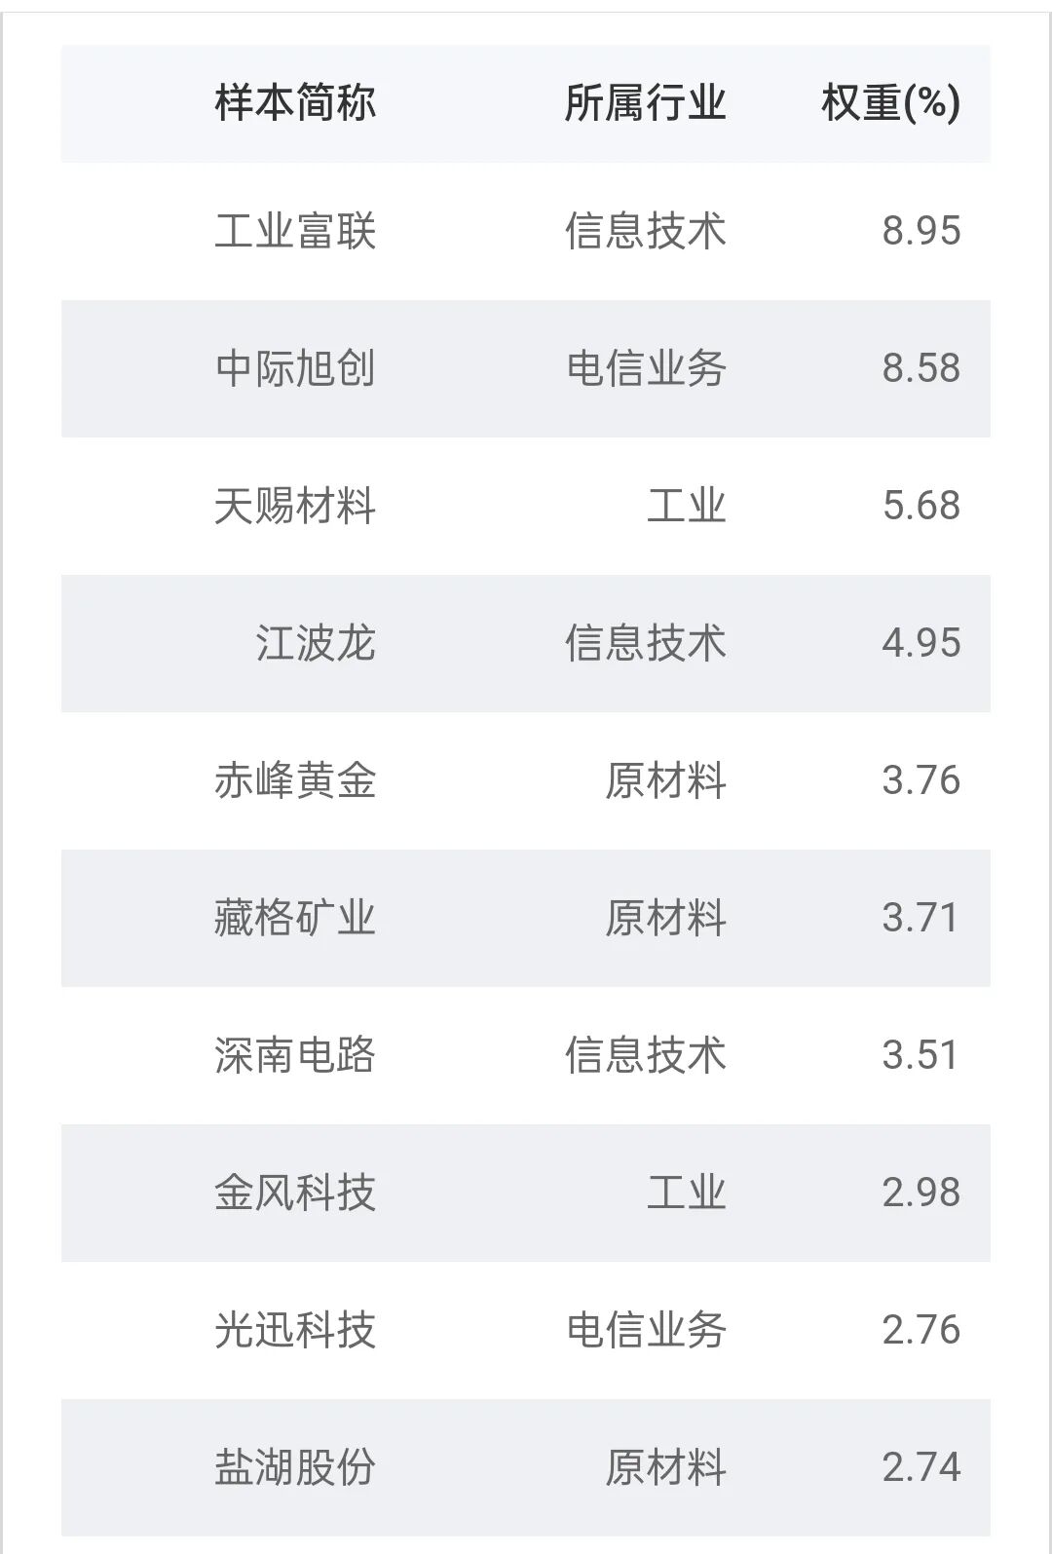Click the 样本简称 column header
Screen dimensions: 1052x1554
[295, 102]
